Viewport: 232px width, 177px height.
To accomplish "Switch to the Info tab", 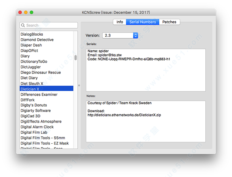I will [x=119, y=22].
